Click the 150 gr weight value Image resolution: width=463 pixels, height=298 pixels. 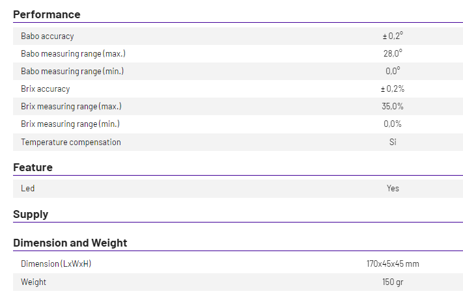click(393, 282)
